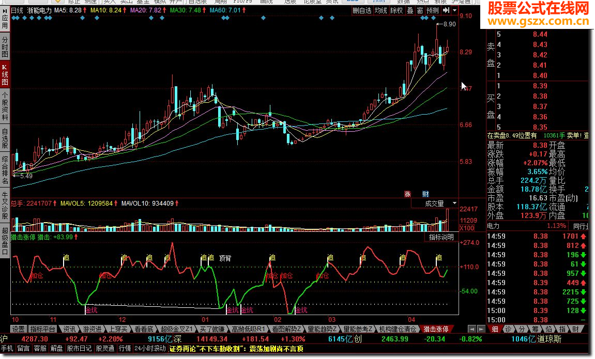Open the scrolling 证券再论 news headline

click(x=236, y=349)
